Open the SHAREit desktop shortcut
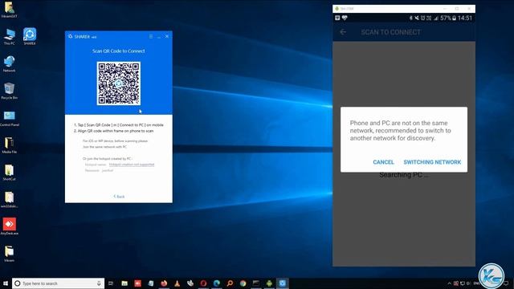This screenshot has width=514, height=289. [30, 35]
